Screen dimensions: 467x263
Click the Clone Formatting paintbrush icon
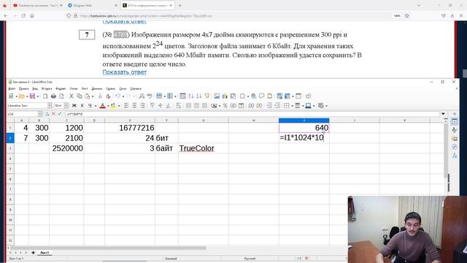(100, 96)
